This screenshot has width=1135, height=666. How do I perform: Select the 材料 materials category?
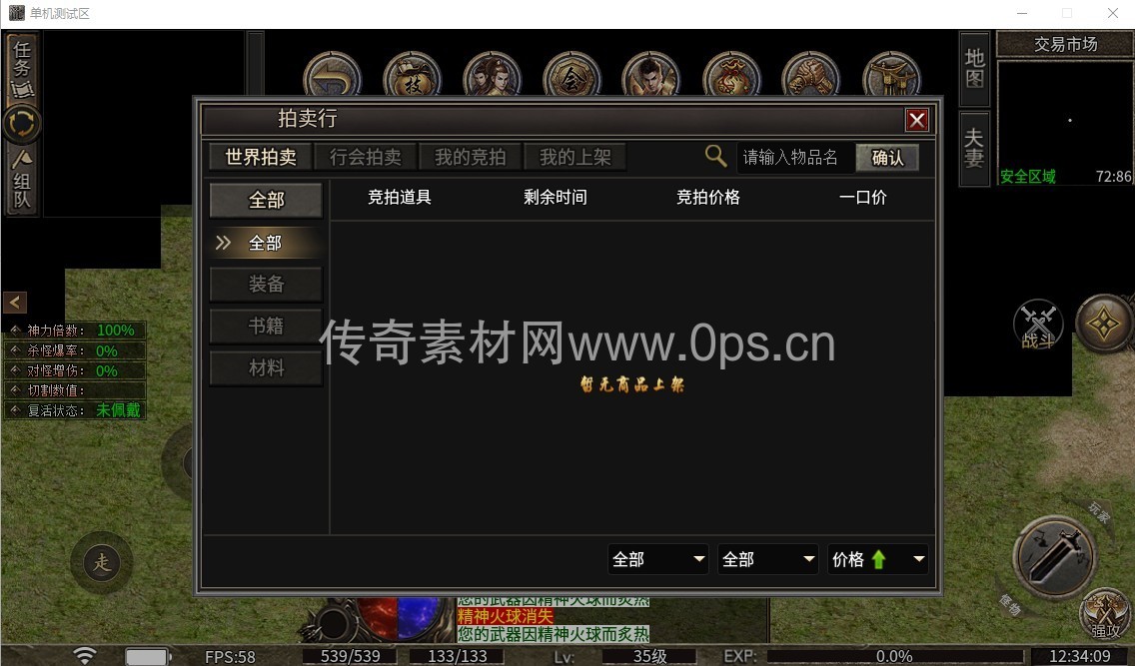[267, 368]
